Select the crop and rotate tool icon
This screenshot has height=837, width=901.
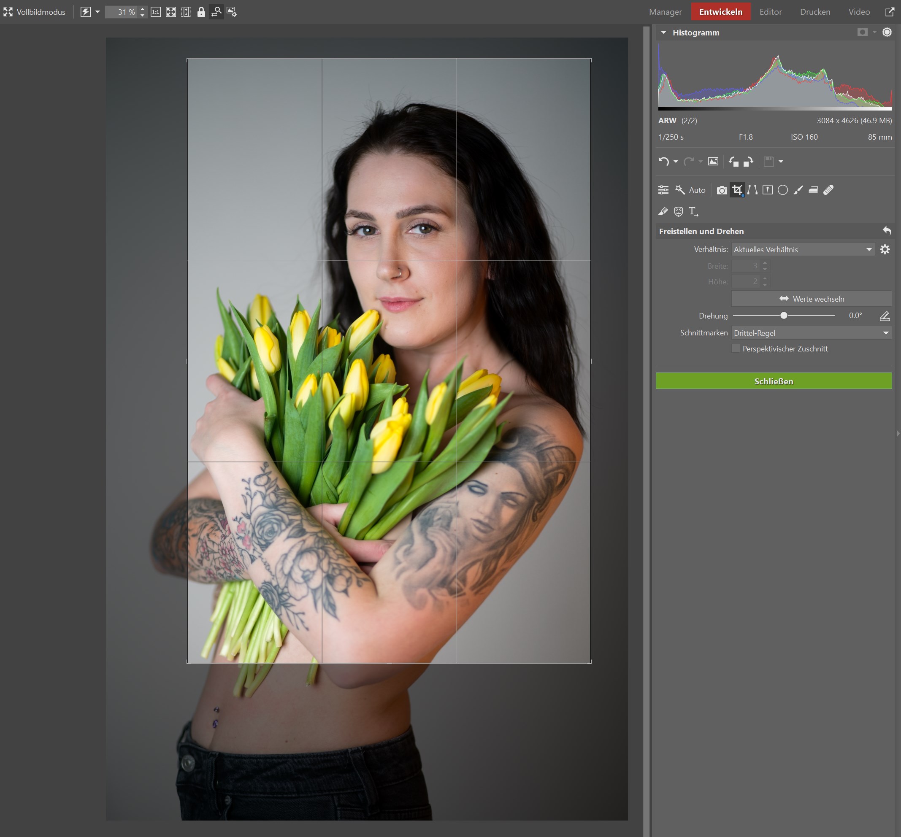click(x=737, y=190)
